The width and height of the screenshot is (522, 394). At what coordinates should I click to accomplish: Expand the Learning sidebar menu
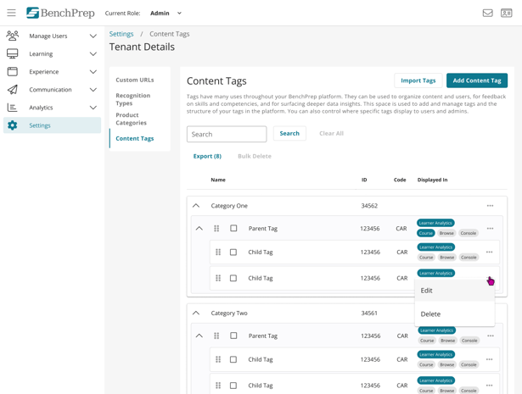coord(93,54)
